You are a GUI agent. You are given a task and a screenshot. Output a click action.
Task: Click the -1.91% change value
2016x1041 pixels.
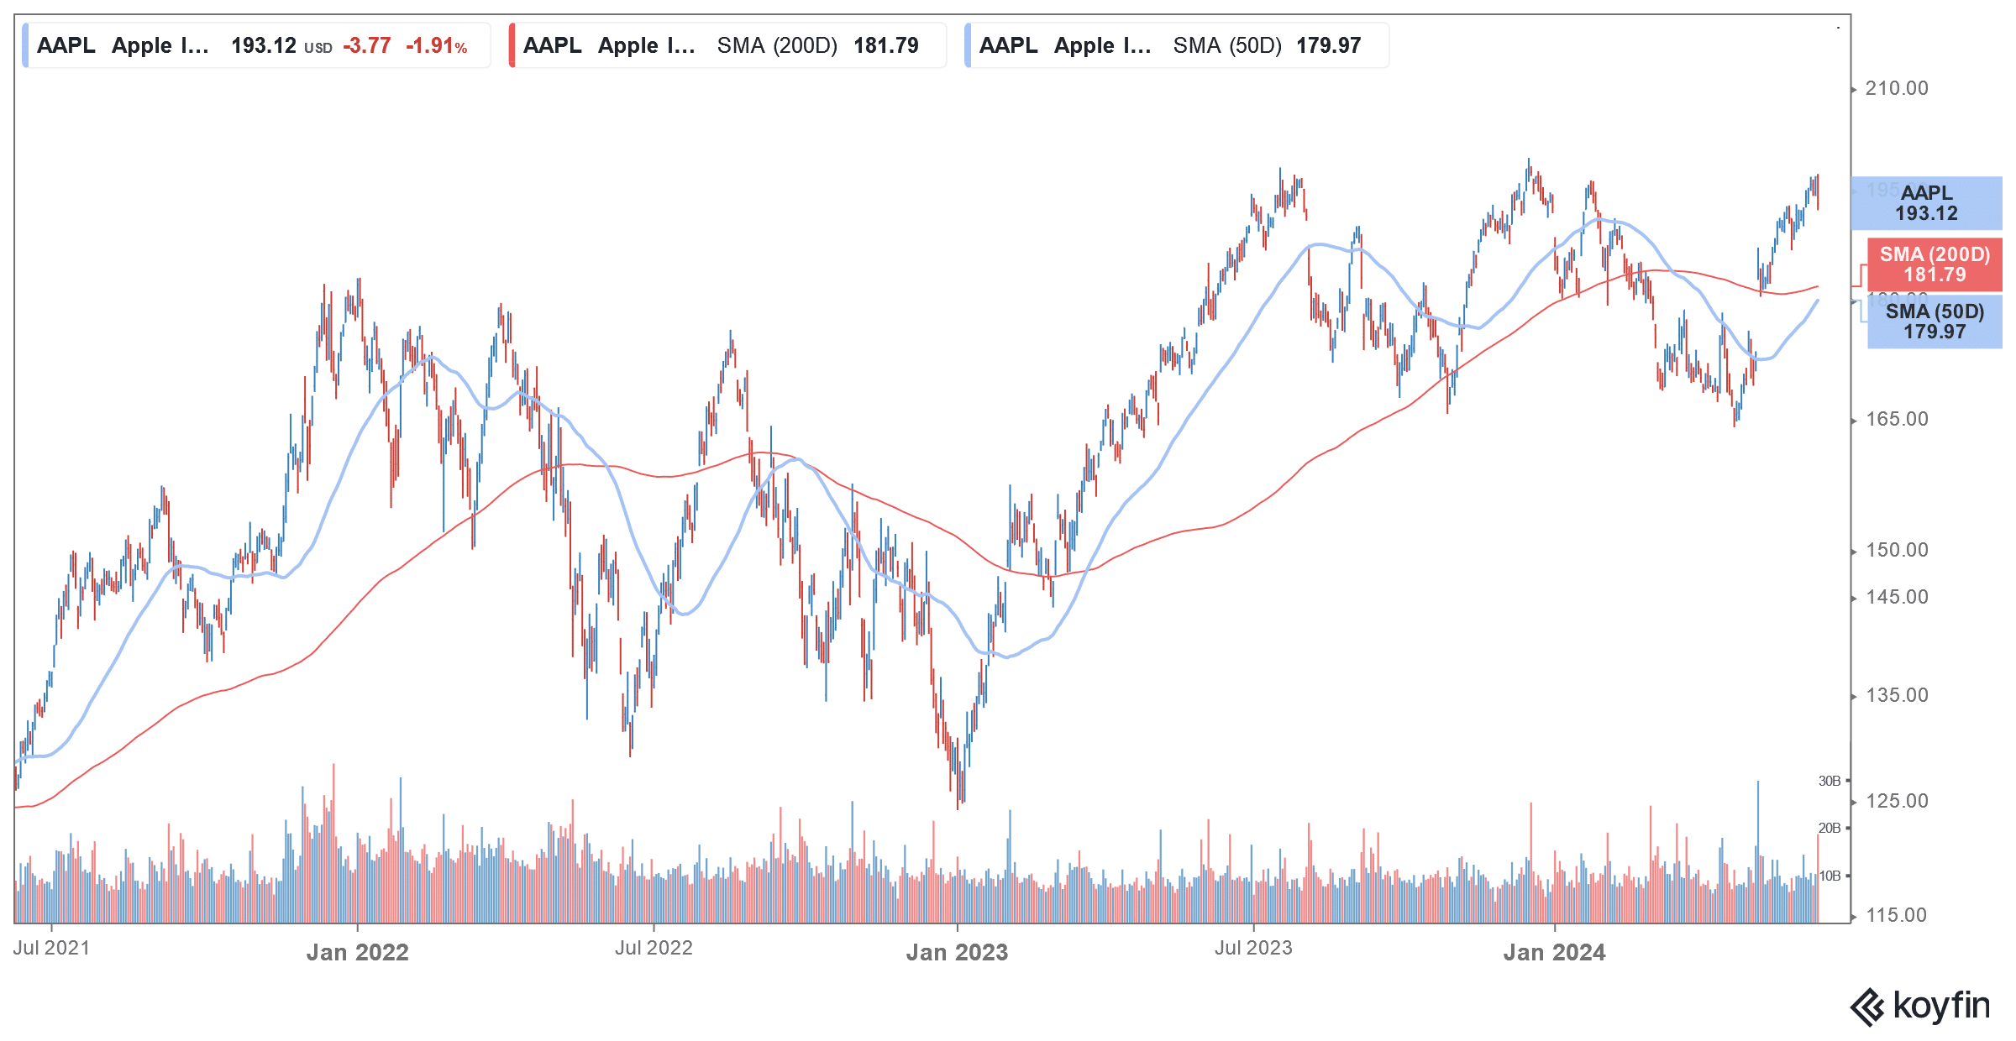(x=437, y=45)
